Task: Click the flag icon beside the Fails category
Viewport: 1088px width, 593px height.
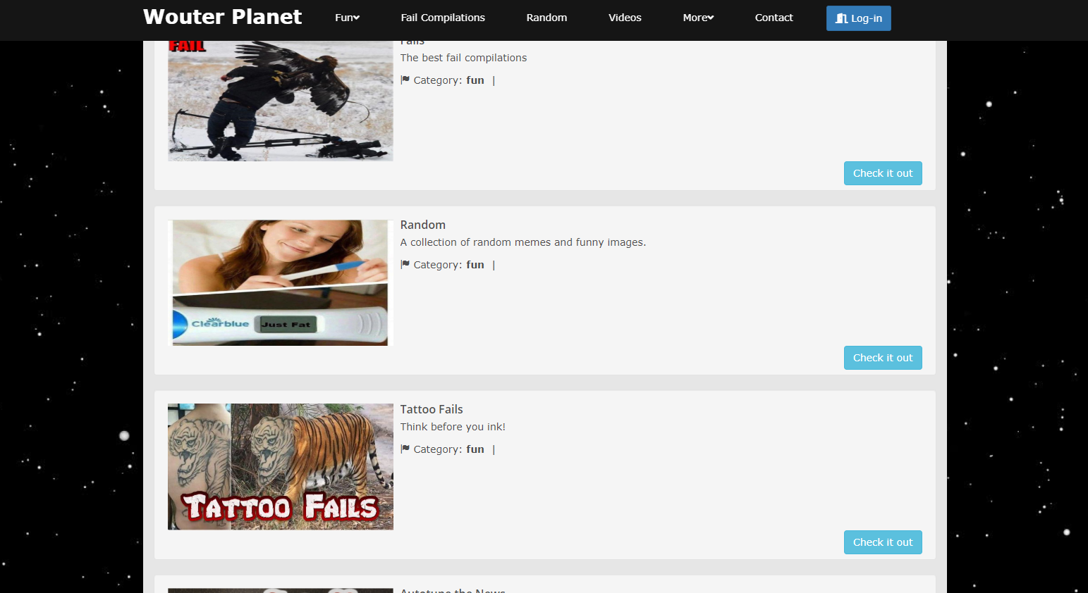Action: coord(404,80)
